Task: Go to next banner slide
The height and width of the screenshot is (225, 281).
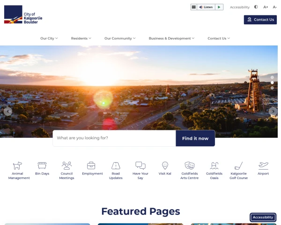Action: (x=273, y=112)
